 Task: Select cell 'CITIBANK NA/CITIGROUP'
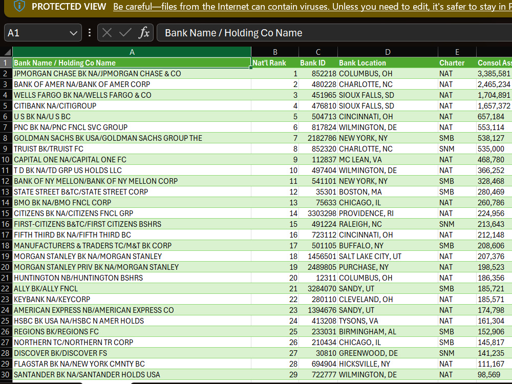pos(132,106)
